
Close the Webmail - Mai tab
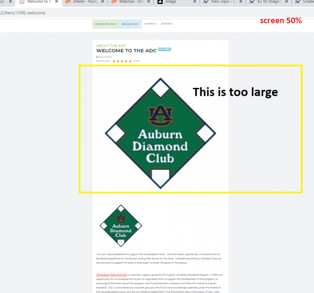point(149,2)
